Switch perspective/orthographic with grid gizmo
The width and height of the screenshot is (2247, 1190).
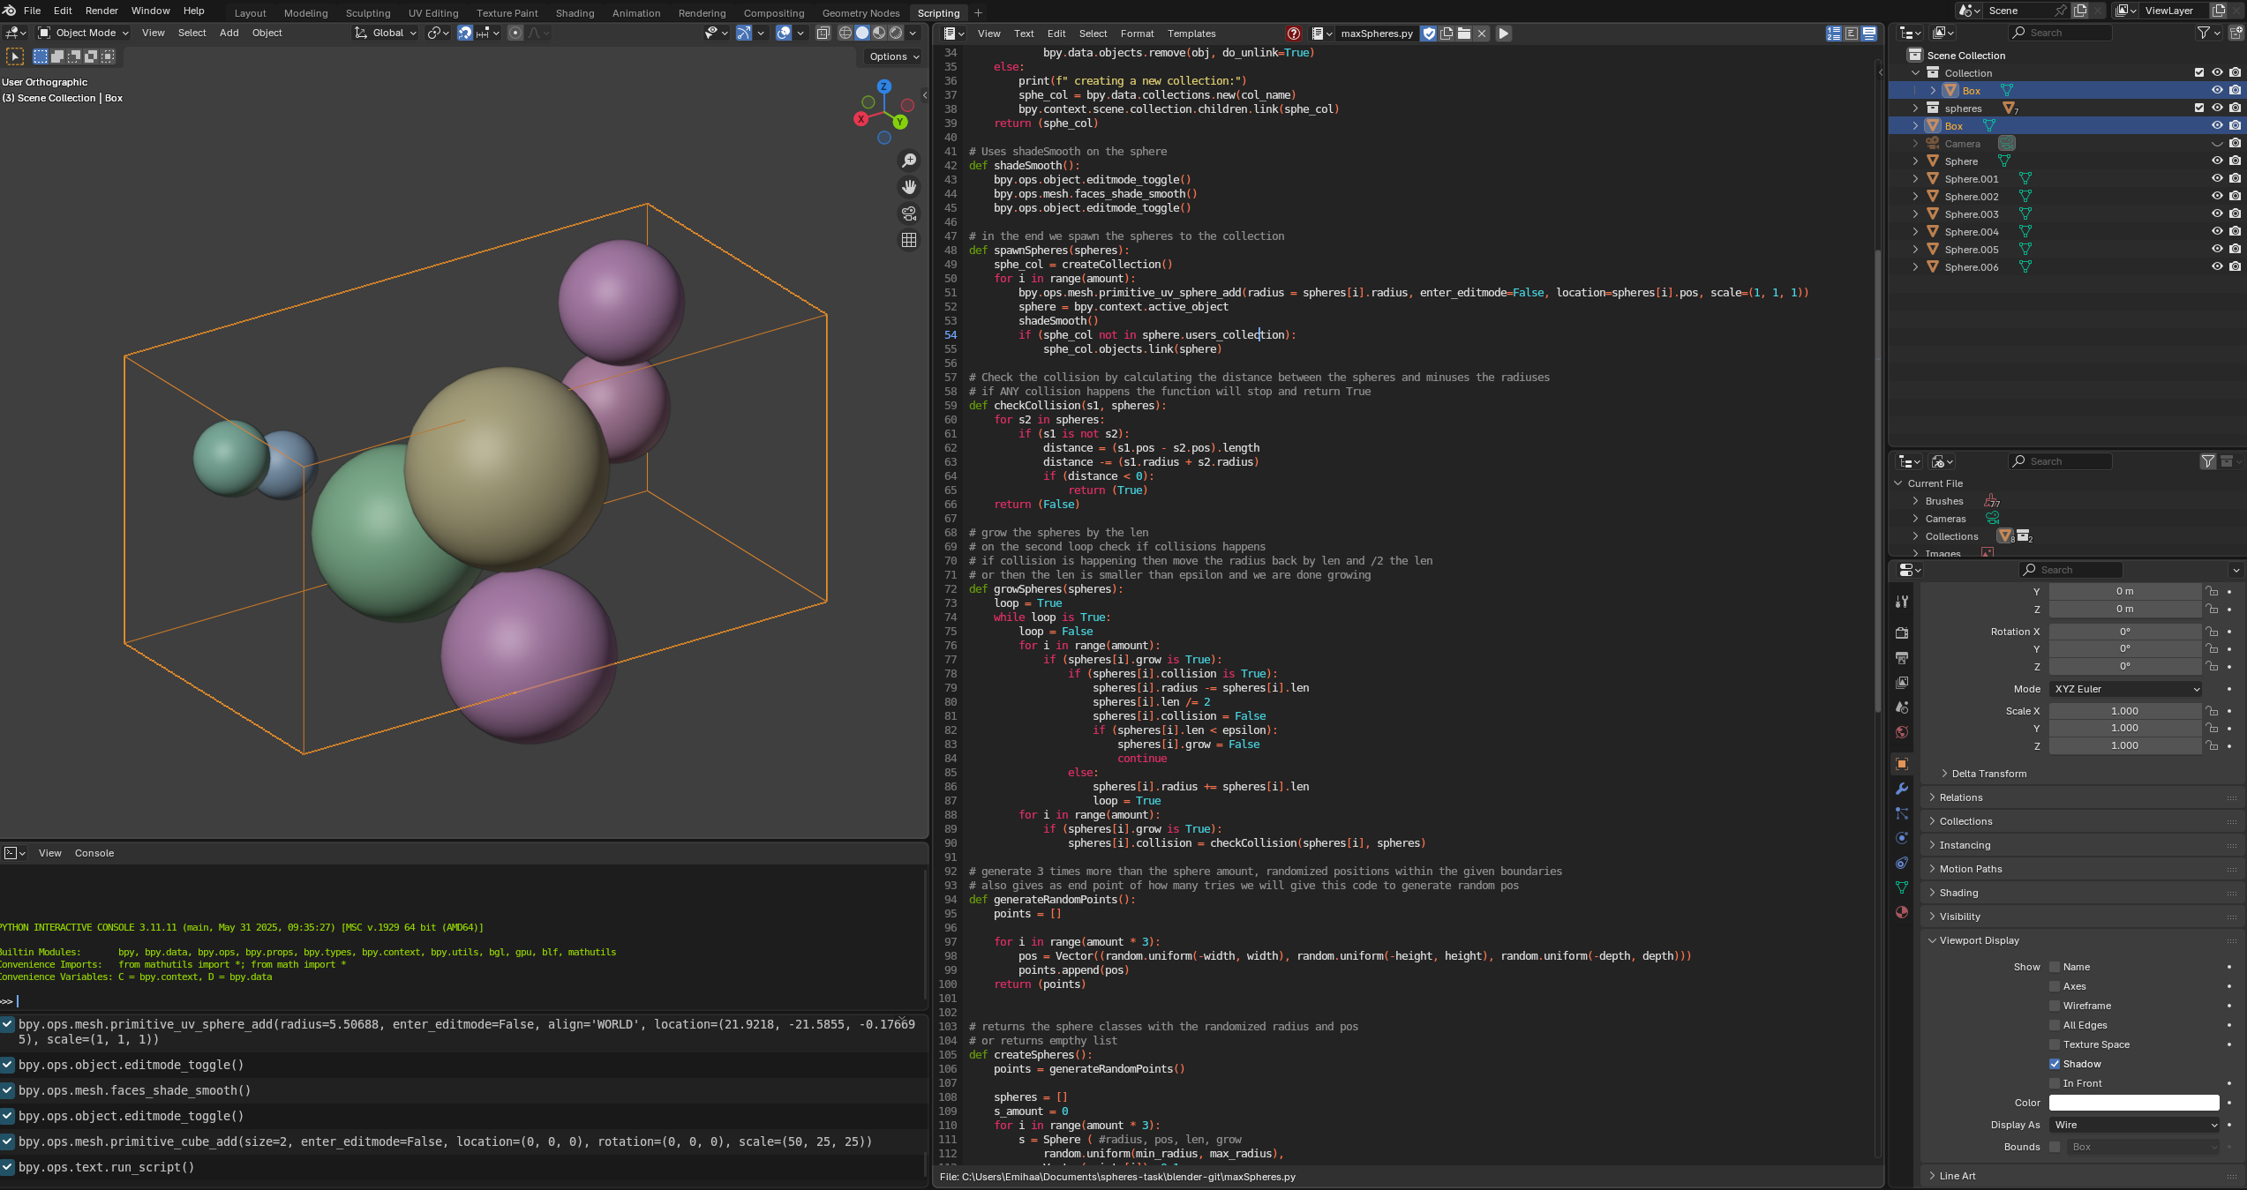coord(908,240)
